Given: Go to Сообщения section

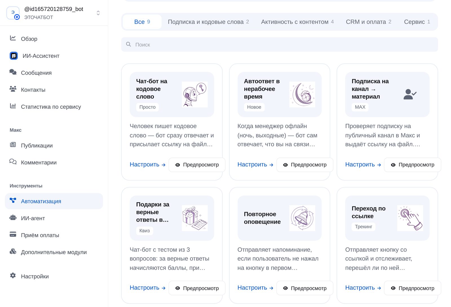Looking at the screenshot, I should (54, 73).
